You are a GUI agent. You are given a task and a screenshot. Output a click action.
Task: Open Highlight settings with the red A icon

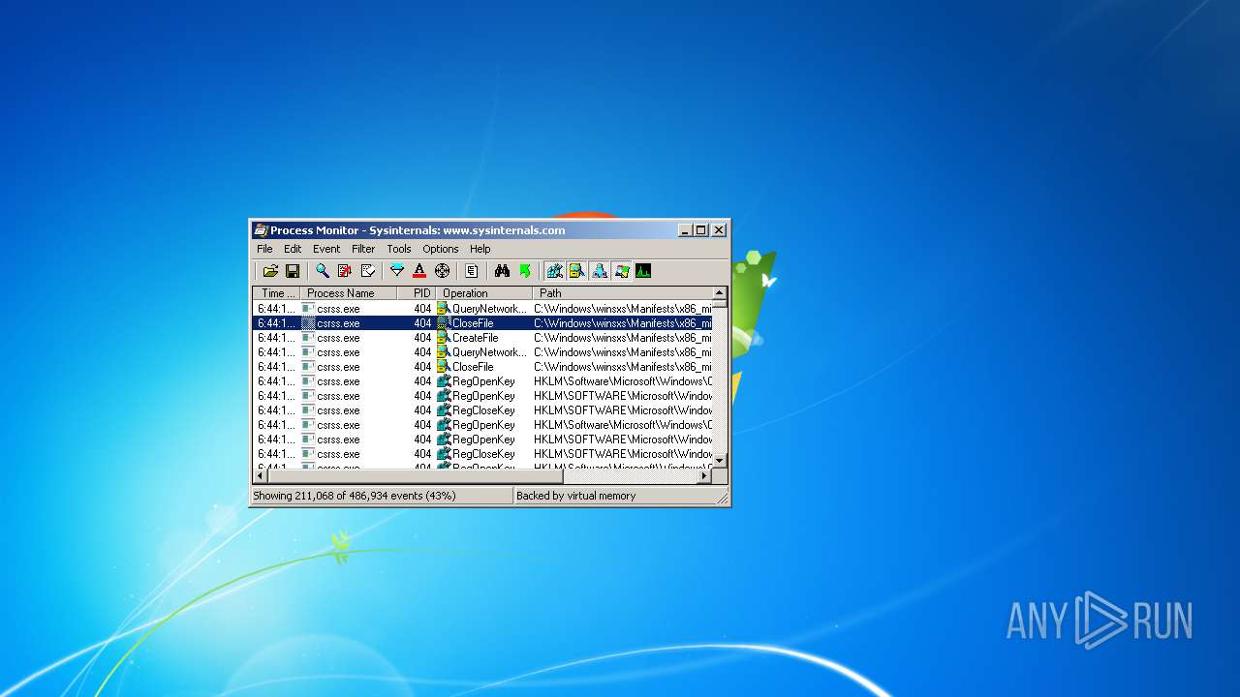tap(419, 271)
